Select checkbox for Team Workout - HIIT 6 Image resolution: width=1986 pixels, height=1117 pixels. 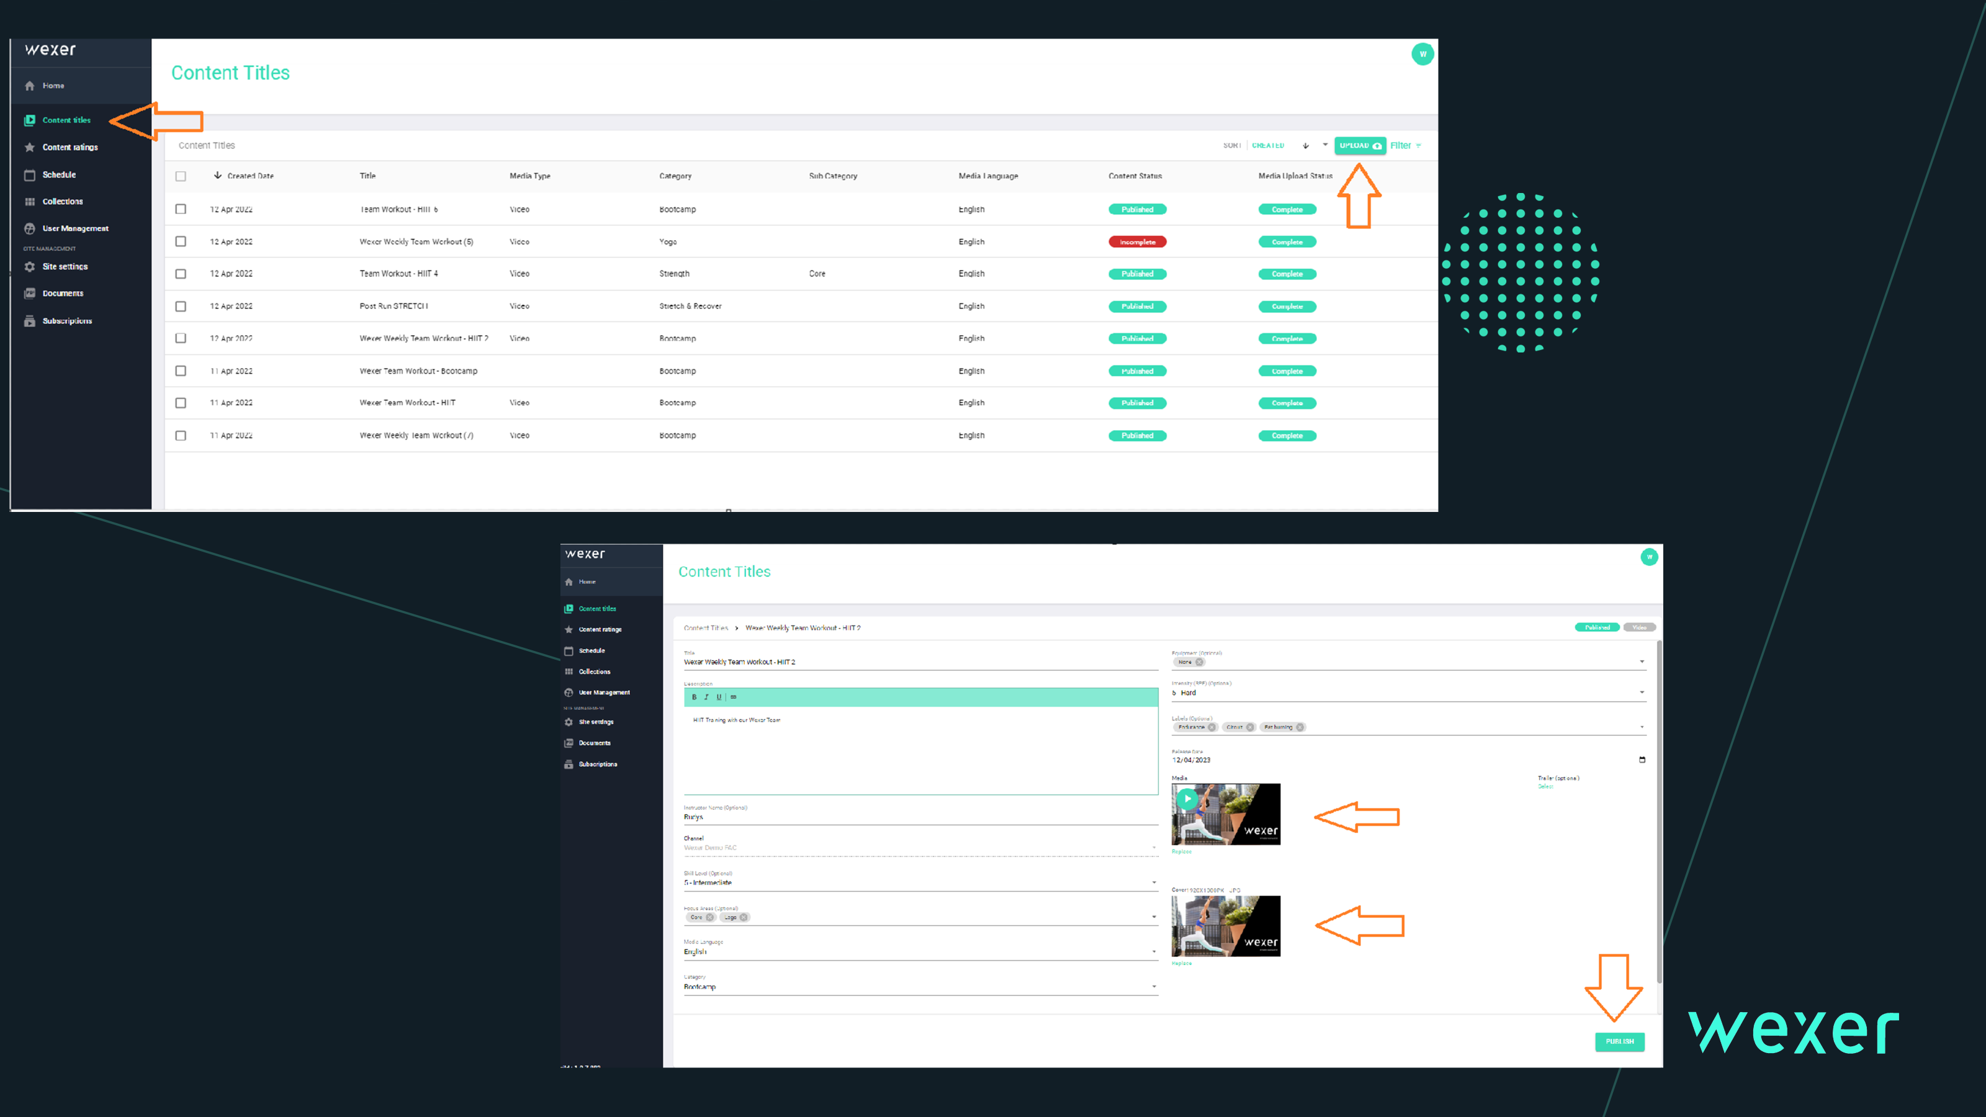pos(181,209)
